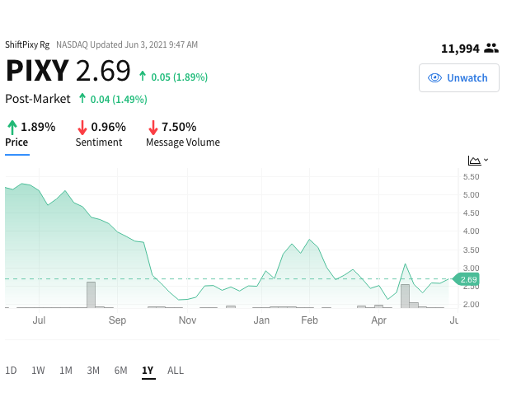Switch chart range to ALL
Screen dimensions: 507x411
pyautogui.click(x=176, y=371)
